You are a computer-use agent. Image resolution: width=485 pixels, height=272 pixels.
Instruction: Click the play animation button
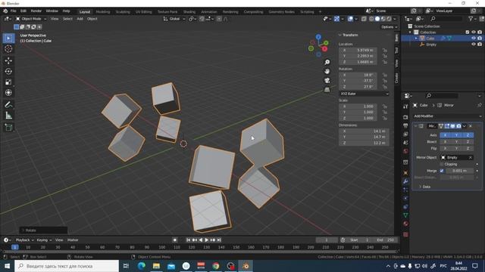point(206,240)
